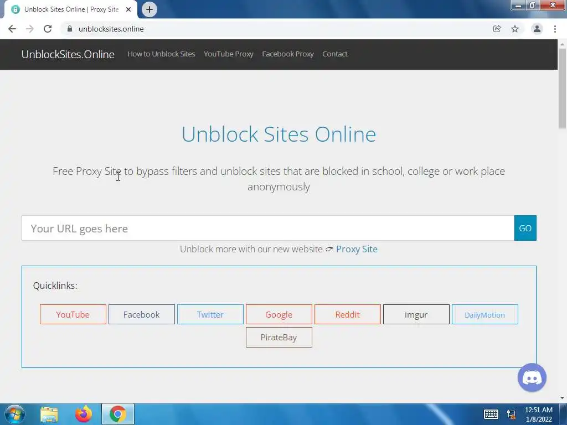
Task: Click the DailyMotion quicklink button
Action: tap(485, 314)
